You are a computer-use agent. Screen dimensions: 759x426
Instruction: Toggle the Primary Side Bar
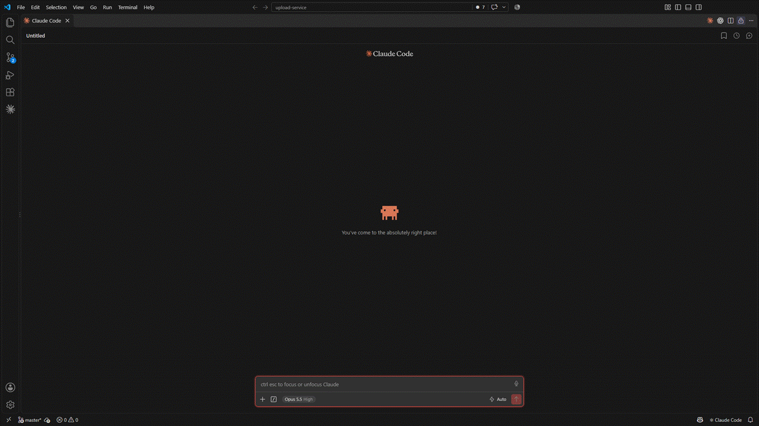point(678,7)
